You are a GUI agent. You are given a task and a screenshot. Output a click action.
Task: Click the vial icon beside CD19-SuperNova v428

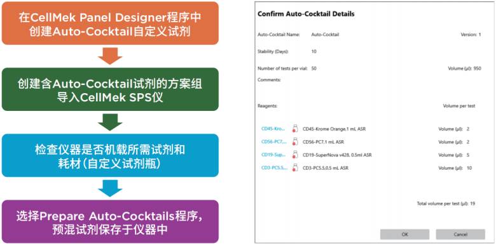point(295,155)
